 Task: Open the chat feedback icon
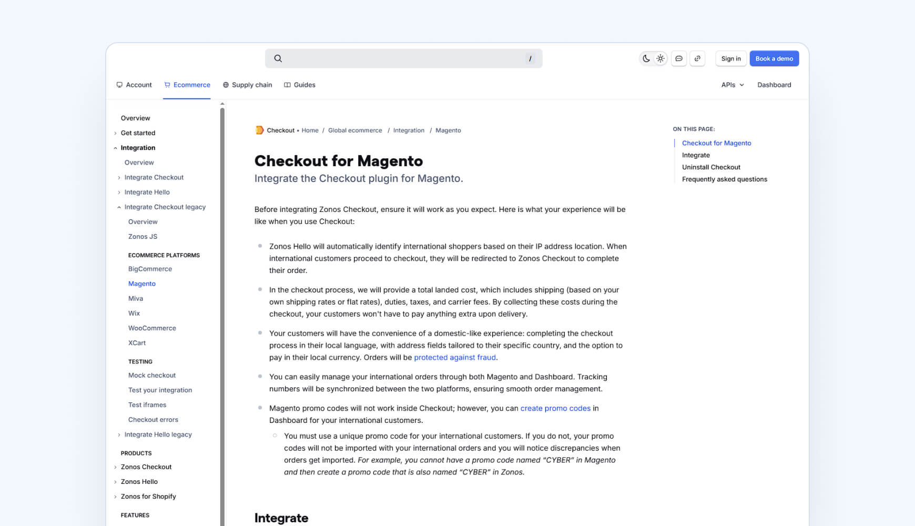pyautogui.click(x=679, y=58)
